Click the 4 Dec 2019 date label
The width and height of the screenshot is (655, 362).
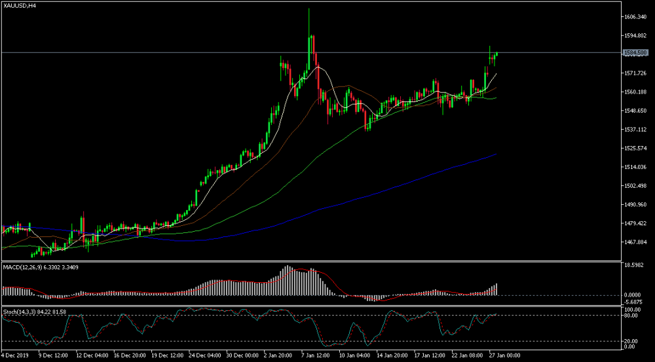tap(13, 355)
